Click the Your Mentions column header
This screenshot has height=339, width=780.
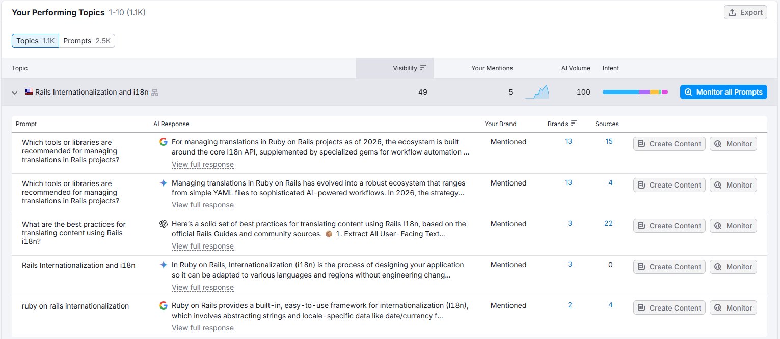pyautogui.click(x=492, y=68)
